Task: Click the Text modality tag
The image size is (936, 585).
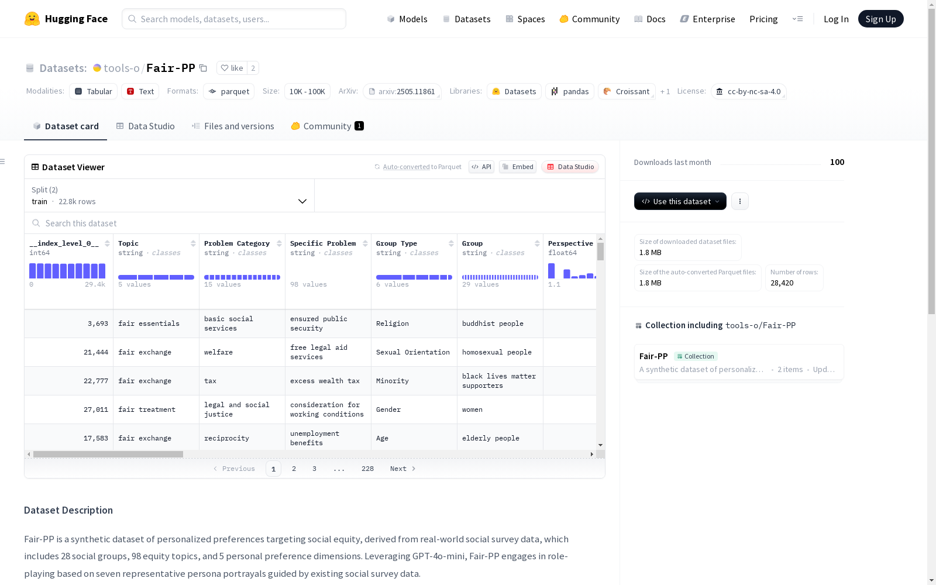Action: (140, 91)
